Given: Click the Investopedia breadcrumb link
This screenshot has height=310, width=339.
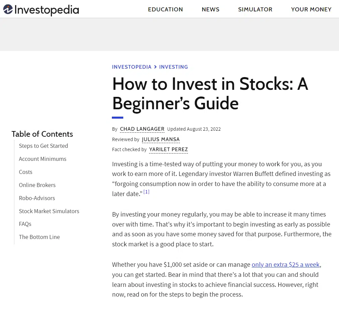Looking at the screenshot, I should pyautogui.click(x=132, y=67).
